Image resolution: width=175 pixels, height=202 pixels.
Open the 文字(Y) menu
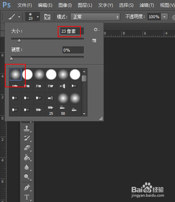(105, 5)
